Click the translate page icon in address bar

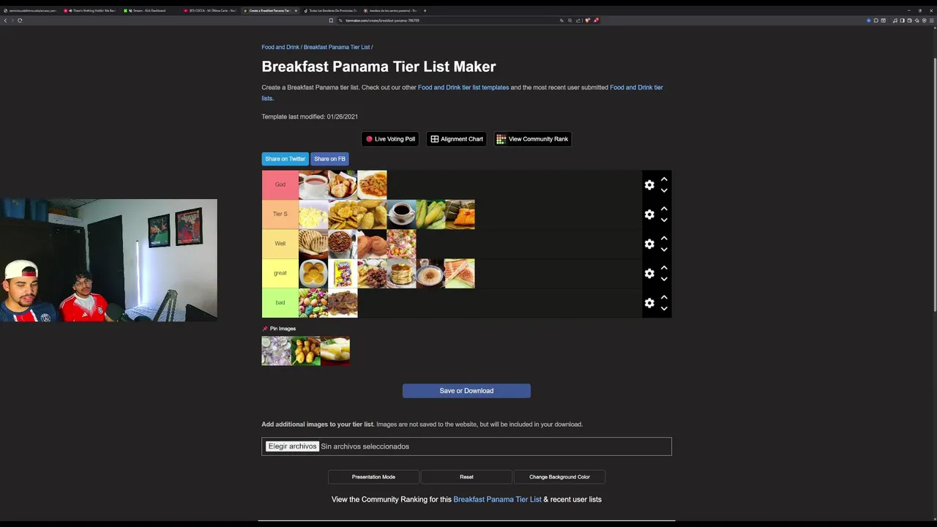pyautogui.click(x=562, y=20)
